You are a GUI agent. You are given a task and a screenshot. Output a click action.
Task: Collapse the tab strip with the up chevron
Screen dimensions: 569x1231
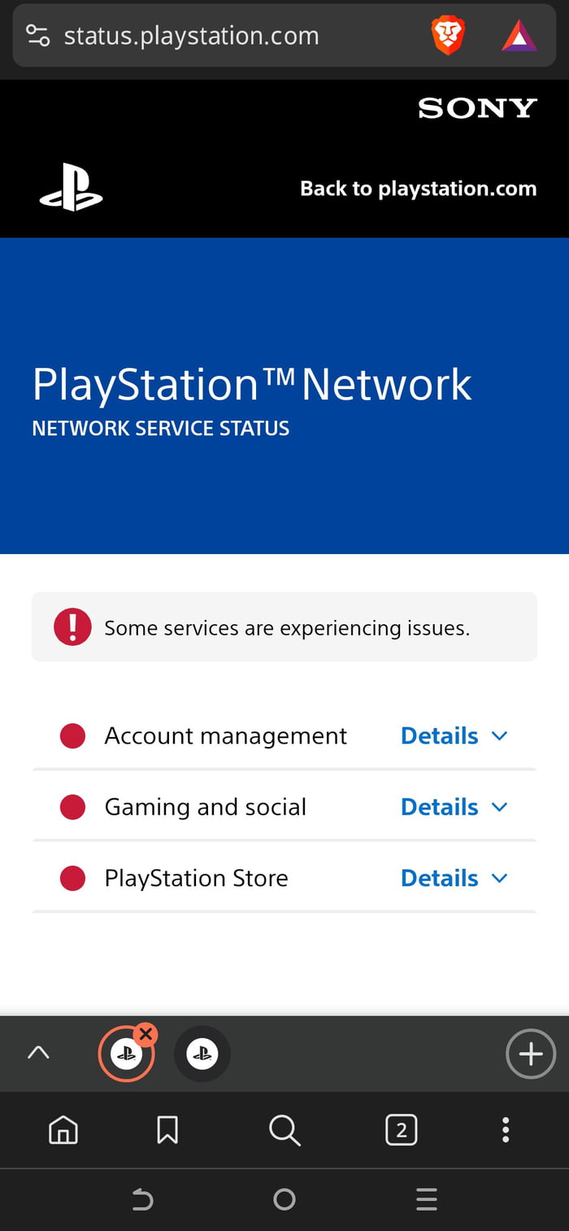click(38, 1053)
